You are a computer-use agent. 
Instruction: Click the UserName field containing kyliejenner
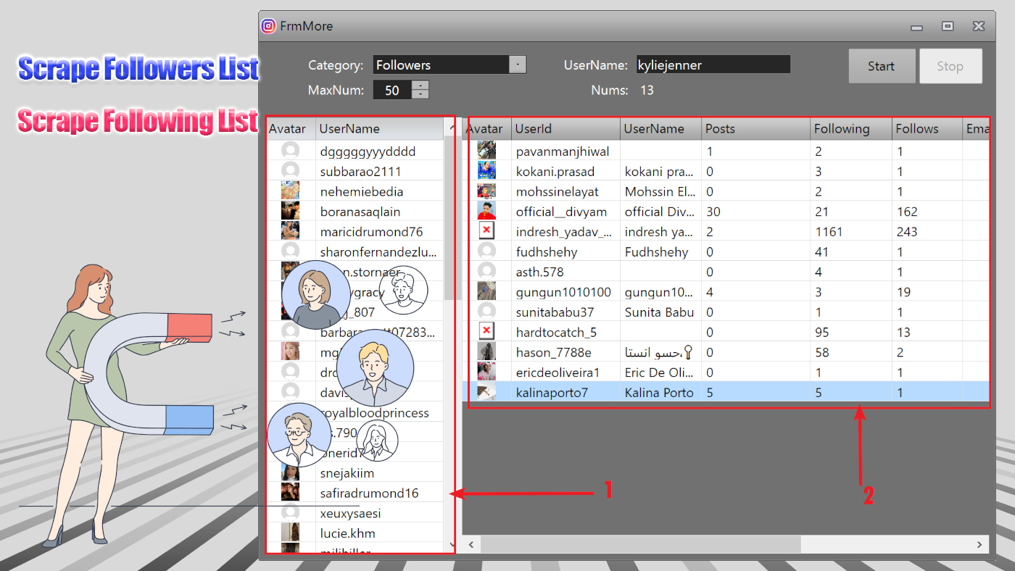point(713,65)
